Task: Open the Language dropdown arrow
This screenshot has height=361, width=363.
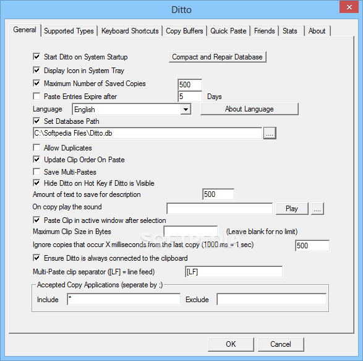Action: click(x=186, y=109)
